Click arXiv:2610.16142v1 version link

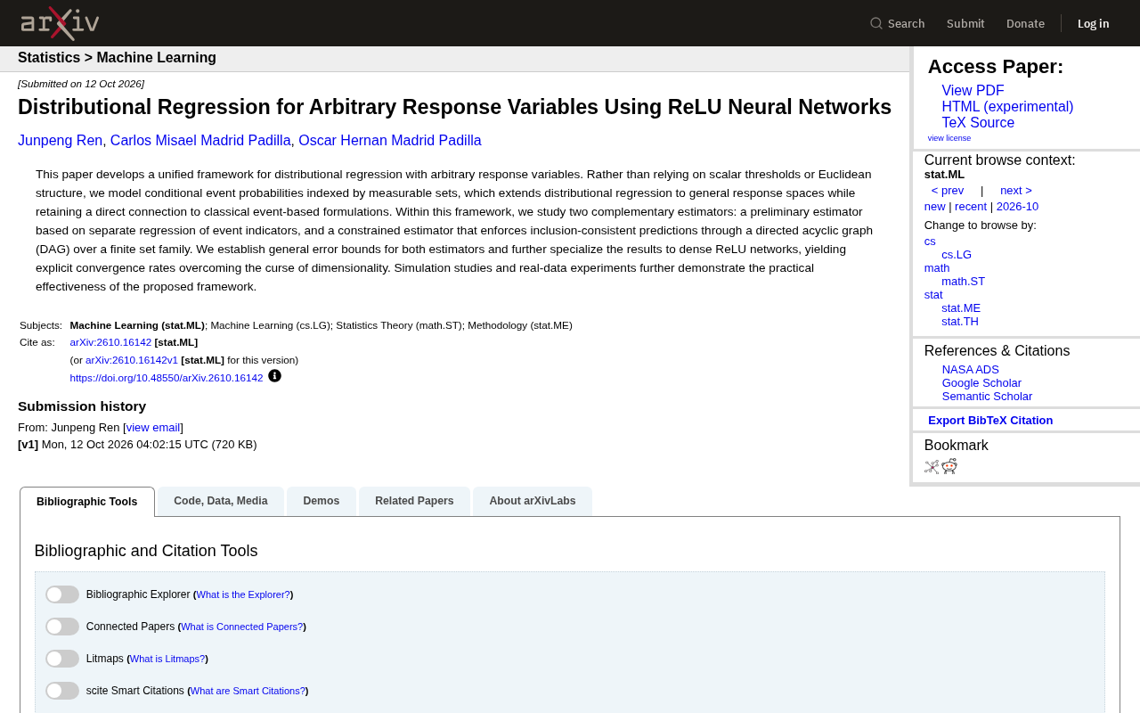pyautogui.click(x=132, y=360)
